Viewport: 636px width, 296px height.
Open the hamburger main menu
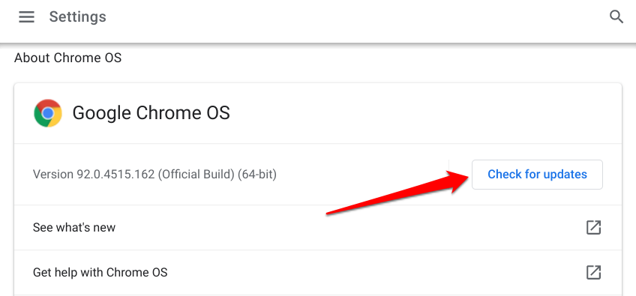[26, 17]
